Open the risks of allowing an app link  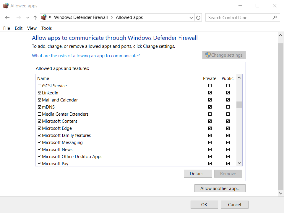coord(86,56)
